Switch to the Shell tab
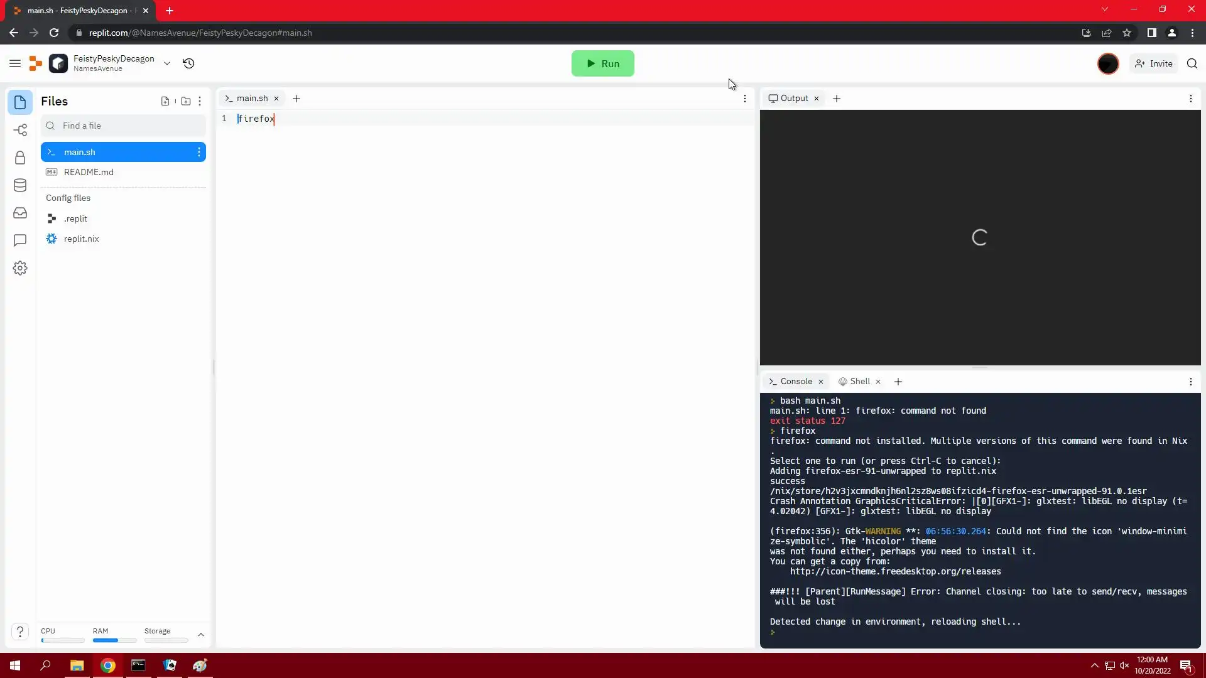 pyautogui.click(x=859, y=382)
